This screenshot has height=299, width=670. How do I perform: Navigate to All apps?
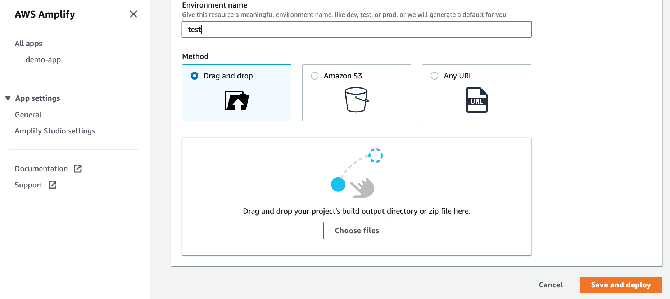coord(28,43)
